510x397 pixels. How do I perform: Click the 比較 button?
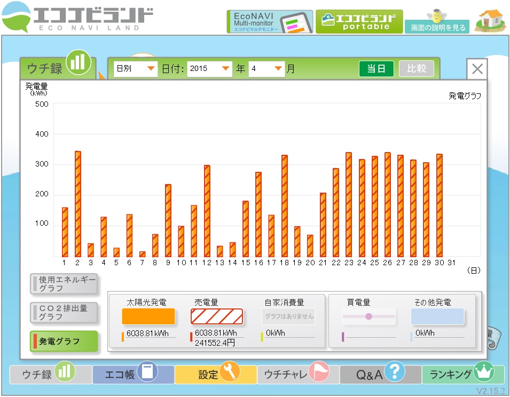pyautogui.click(x=417, y=68)
